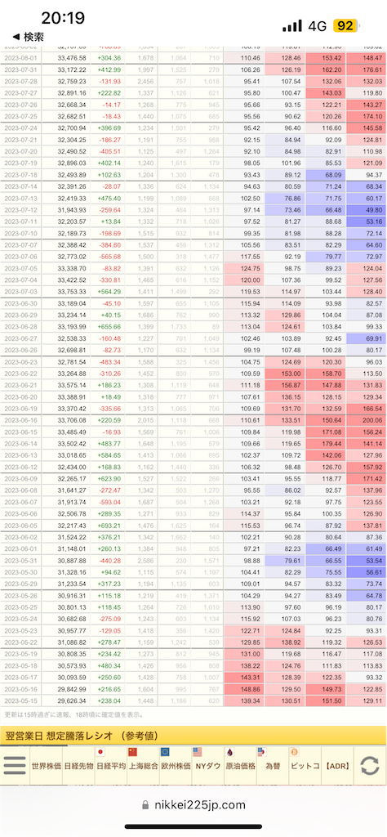Screen dimensions: 387x837
Task: Select change value -440.28
Action: pyautogui.click(x=109, y=561)
